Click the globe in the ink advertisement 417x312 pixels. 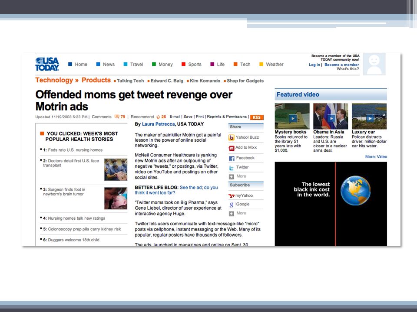coord(356,191)
